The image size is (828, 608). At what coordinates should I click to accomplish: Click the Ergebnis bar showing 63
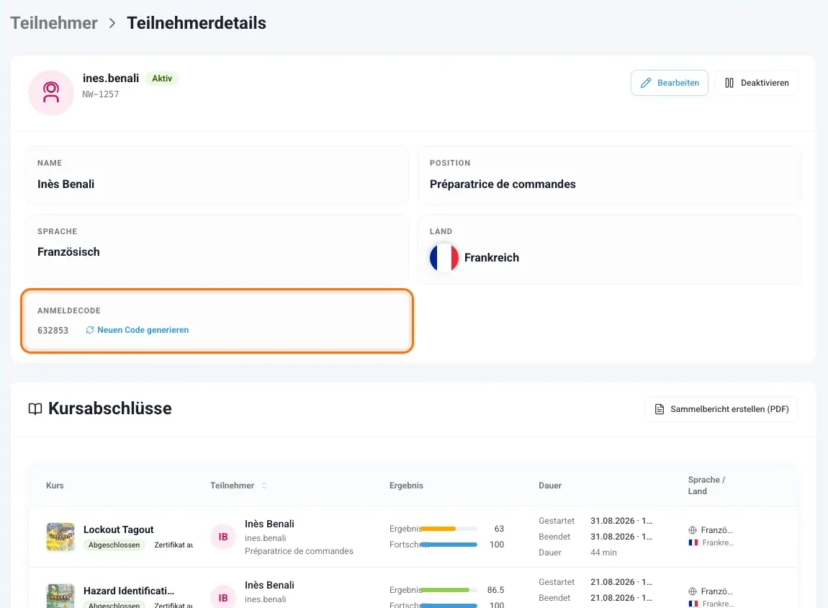point(449,529)
